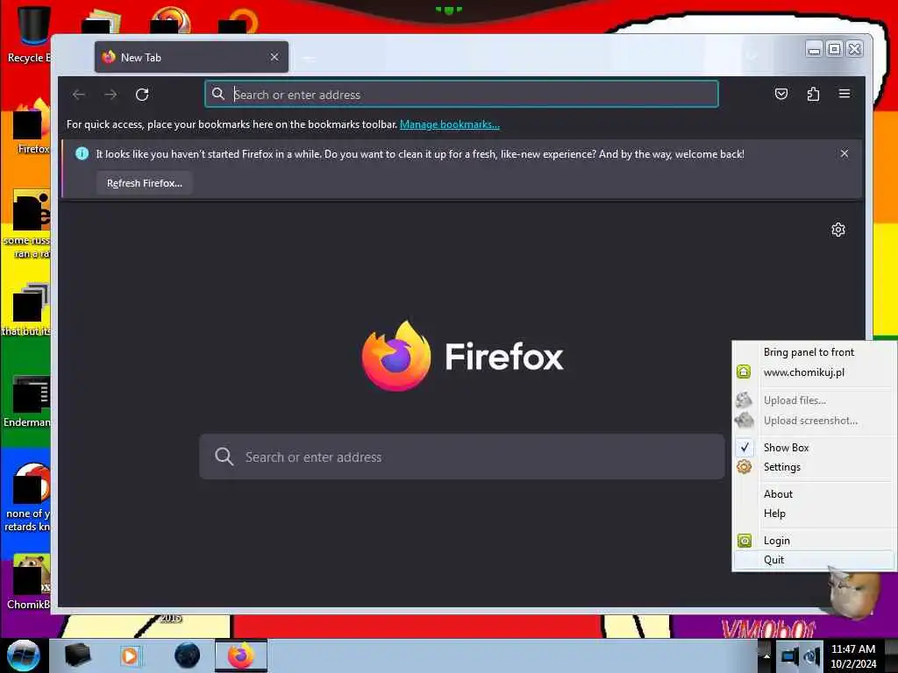Click the center search or enter address box

tap(461, 457)
